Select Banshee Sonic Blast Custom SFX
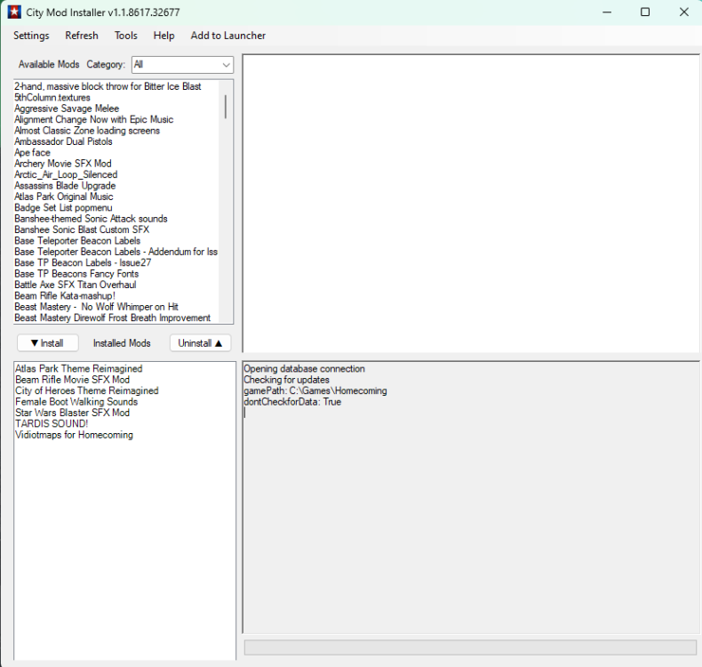702x667 pixels. tap(82, 229)
